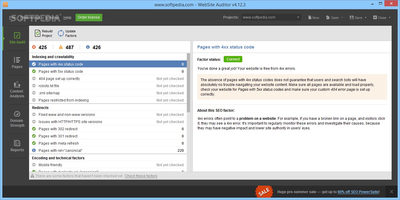Select Pages restricted from indexing row
Screen dimensions: 400x200
(x=108, y=100)
